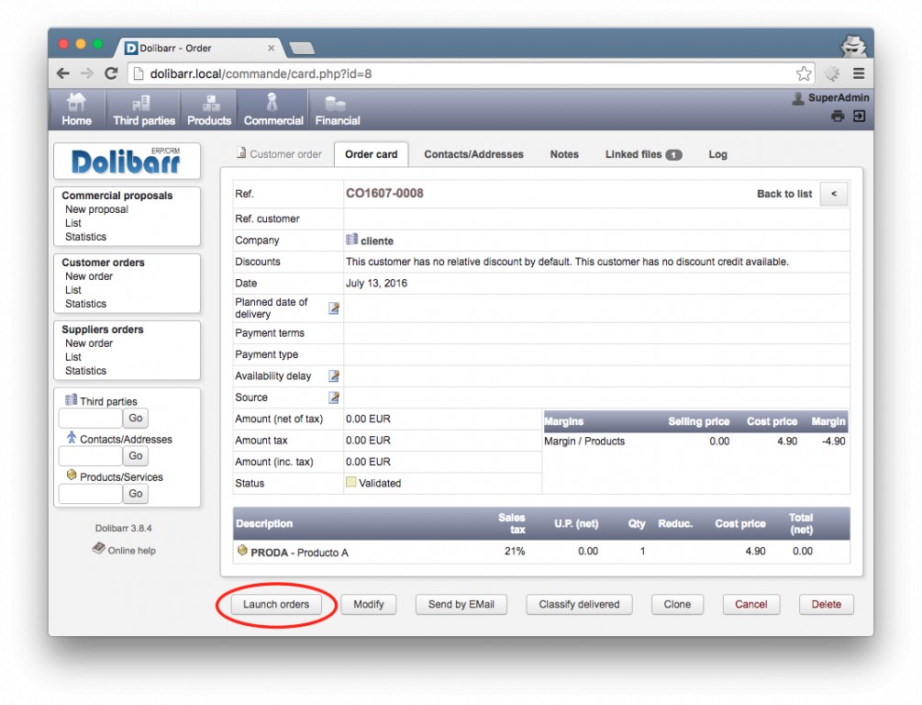
Task: Click the Modify button
Action: tap(369, 604)
